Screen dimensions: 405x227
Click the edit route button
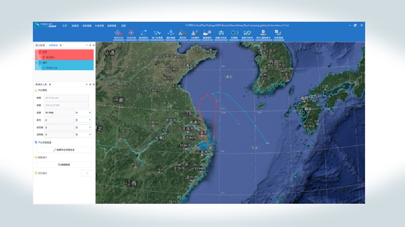[x=64, y=164]
